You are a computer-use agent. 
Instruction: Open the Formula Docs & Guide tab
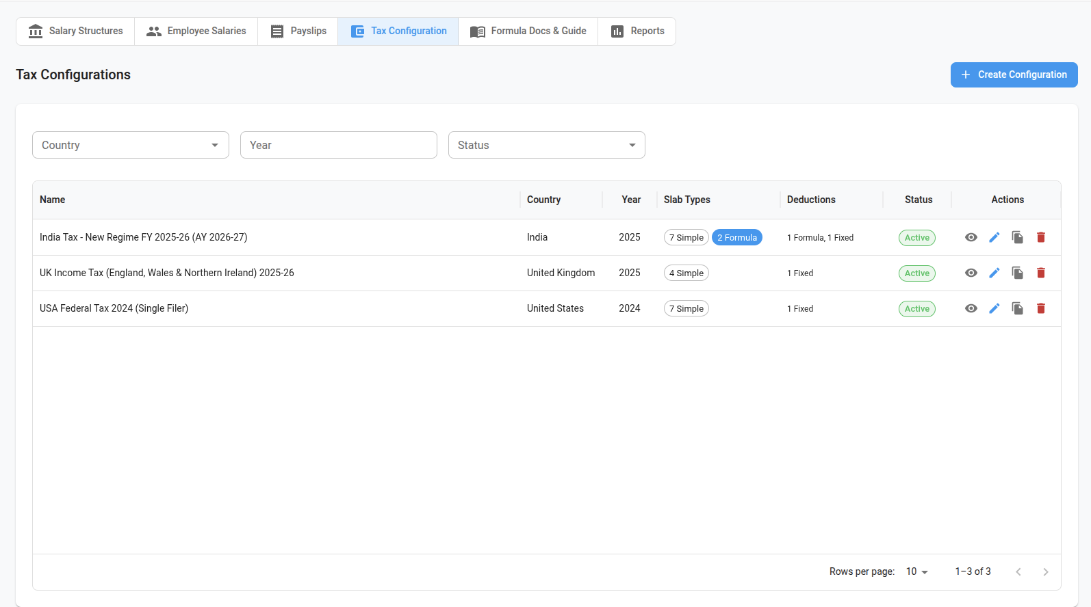tap(528, 31)
